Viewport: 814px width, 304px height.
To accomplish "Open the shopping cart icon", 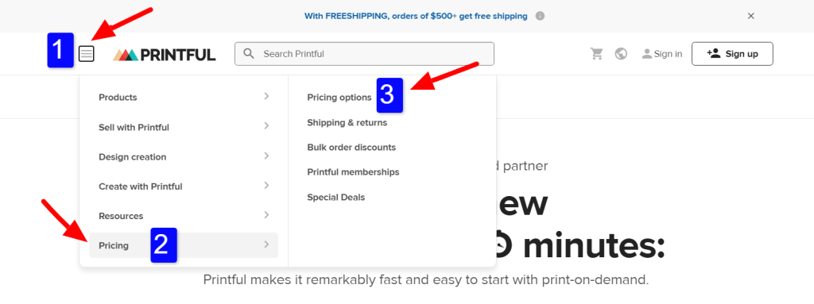I will click(597, 53).
